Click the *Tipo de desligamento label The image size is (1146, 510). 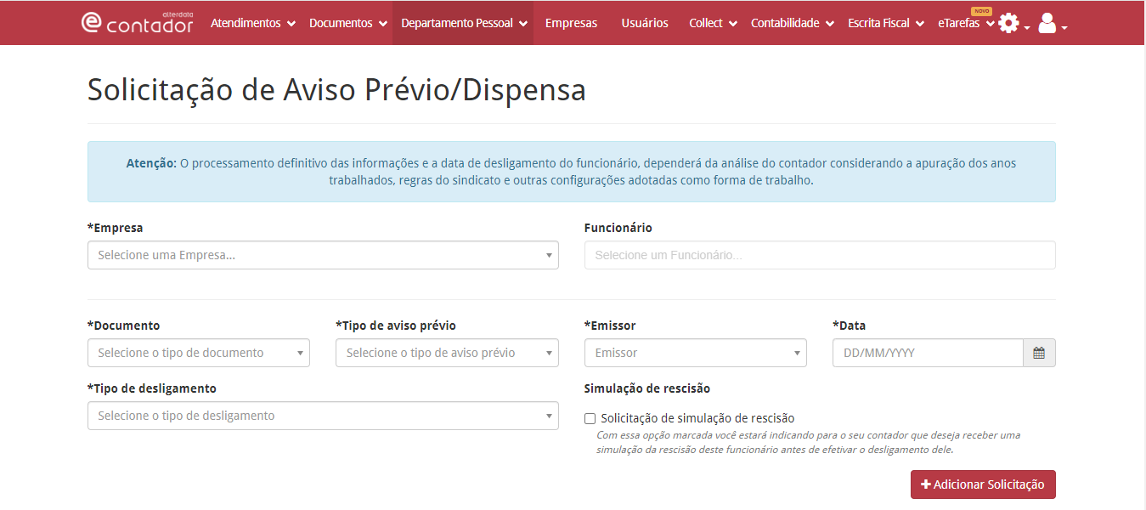[x=152, y=388]
